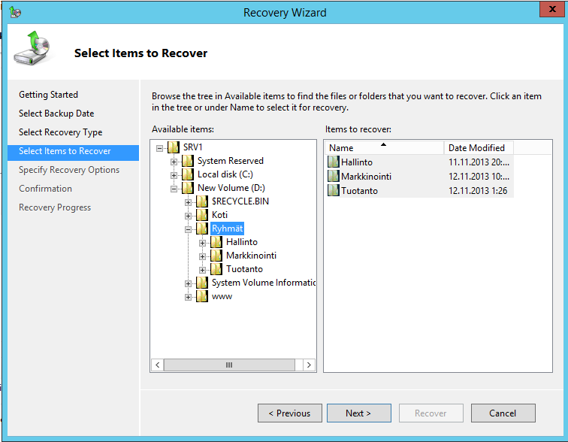The height and width of the screenshot is (442, 568).
Task: Click date 12.11.2013 1:26 for Tuotanto
Action: [478, 191]
